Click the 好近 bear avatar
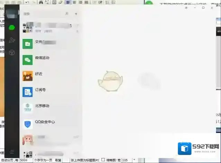The height and width of the screenshot is (163, 221). 27,76
